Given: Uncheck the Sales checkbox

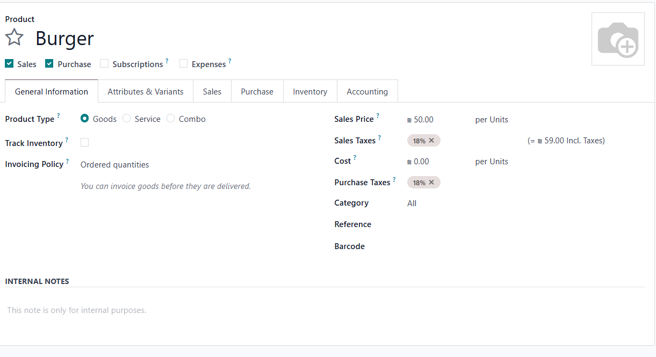Looking at the screenshot, I should click(x=9, y=64).
